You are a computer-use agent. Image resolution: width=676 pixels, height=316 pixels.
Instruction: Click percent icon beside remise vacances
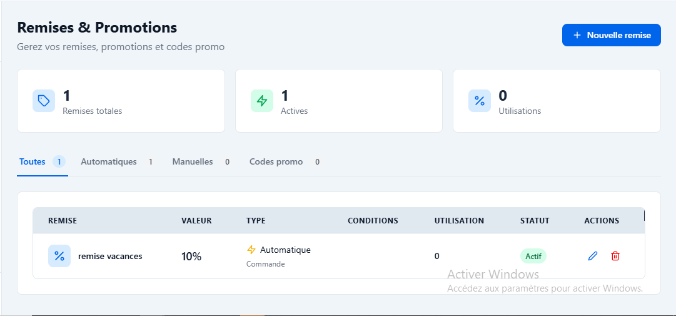click(59, 256)
